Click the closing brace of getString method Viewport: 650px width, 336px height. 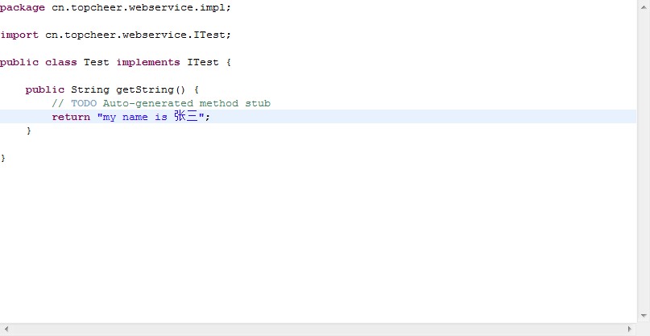coord(29,131)
